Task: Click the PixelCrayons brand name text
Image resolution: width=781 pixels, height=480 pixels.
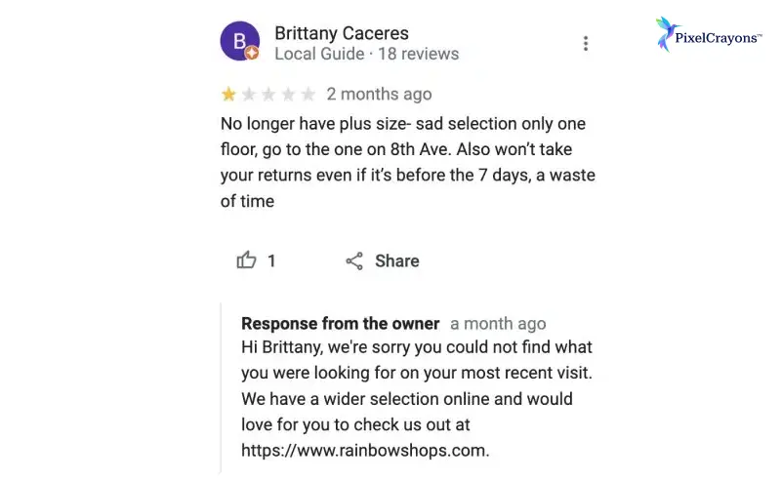Action: pyautogui.click(x=719, y=38)
